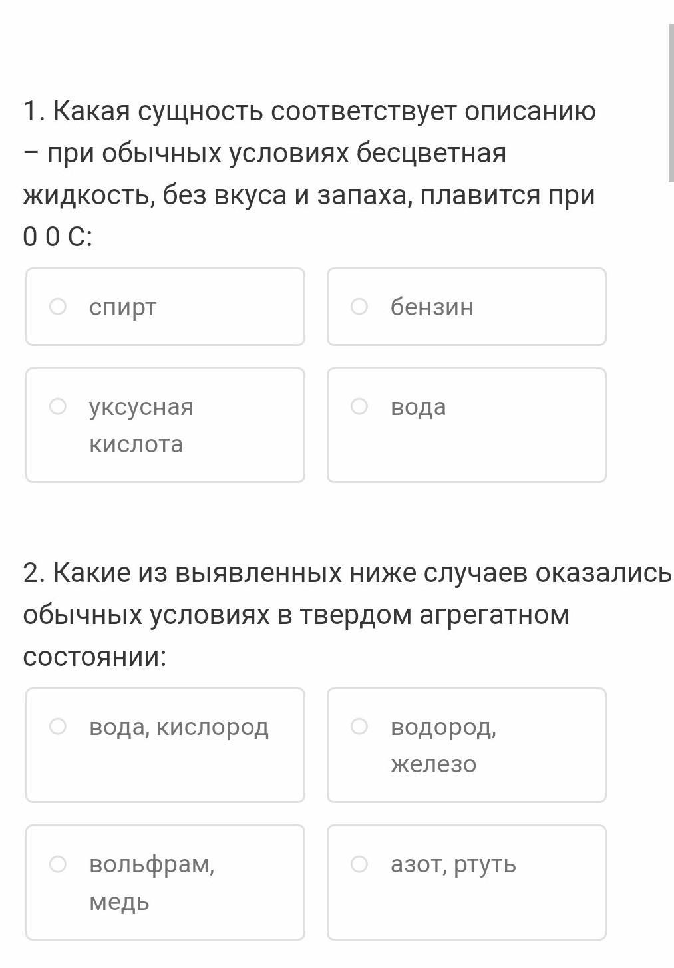674x968 pixels.
Task: Choose 'водород, железо' radio option
Action: [x=359, y=726]
